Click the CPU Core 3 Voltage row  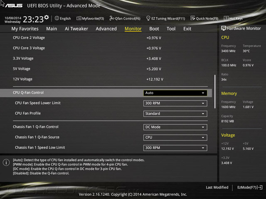[106, 48]
